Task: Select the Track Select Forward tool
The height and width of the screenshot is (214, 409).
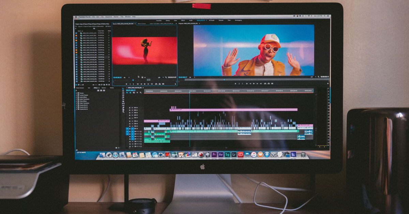Action: (x=123, y=91)
